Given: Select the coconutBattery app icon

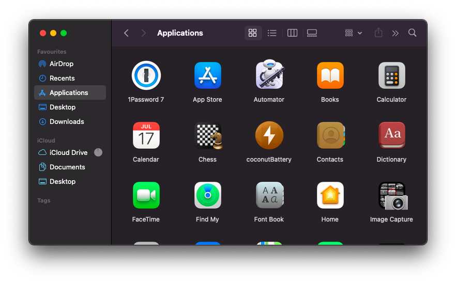Looking at the screenshot, I should 269,135.
